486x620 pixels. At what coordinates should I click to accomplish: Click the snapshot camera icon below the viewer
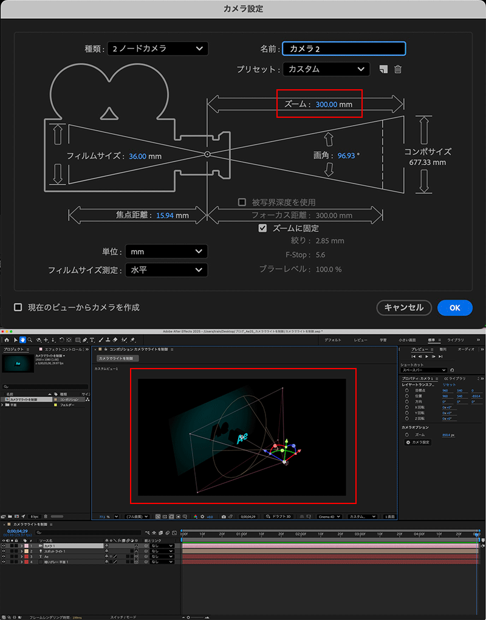[x=224, y=517]
